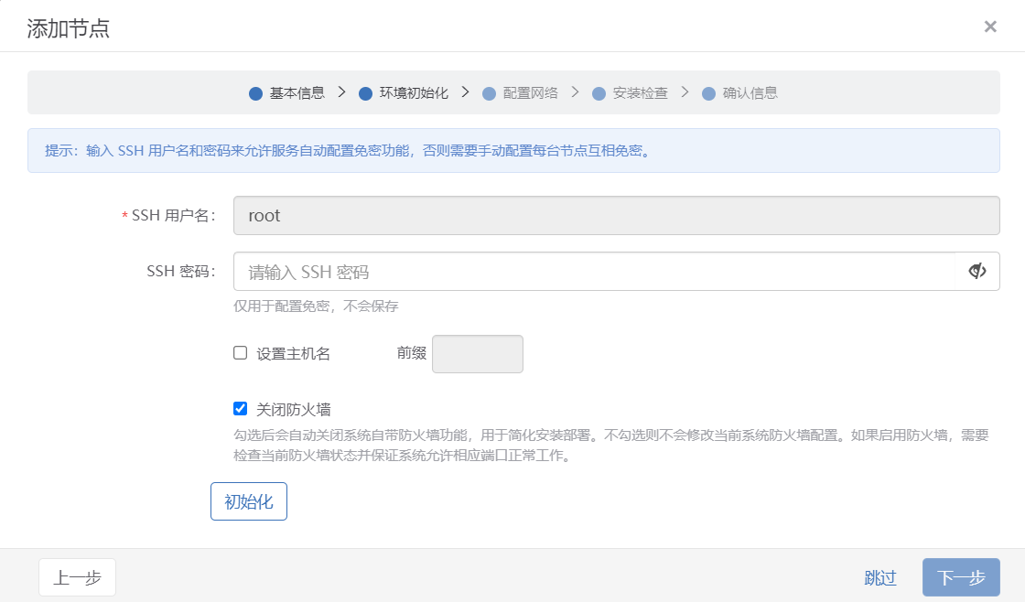
Task: Click the 跳过 link
Action: [x=880, y=577]
